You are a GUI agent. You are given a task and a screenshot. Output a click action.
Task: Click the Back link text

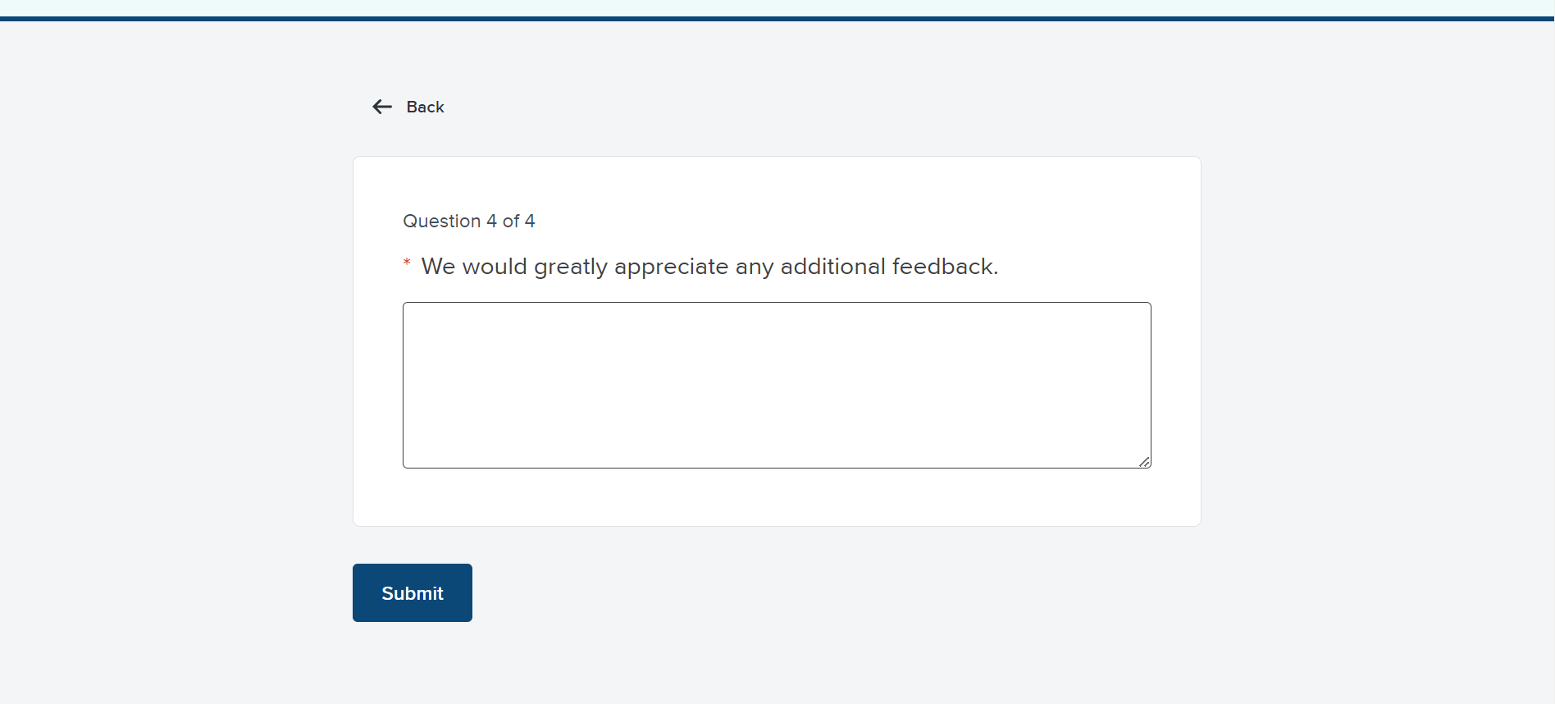click(x=425, y=107)
